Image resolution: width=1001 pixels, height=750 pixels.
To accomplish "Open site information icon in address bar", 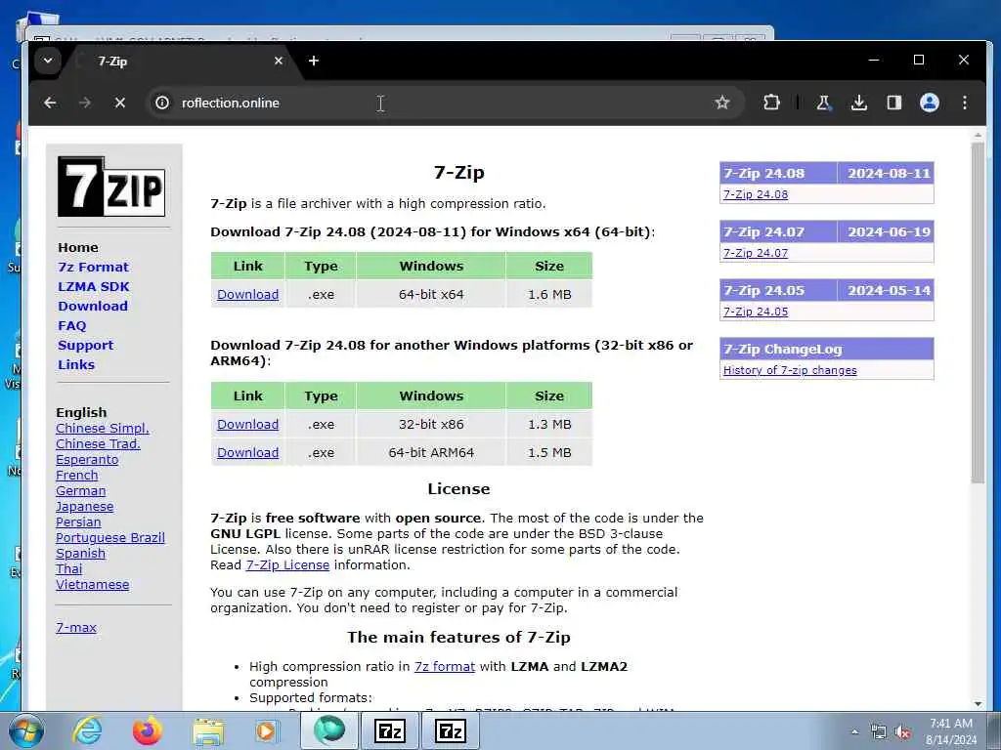I will [162, 103].
